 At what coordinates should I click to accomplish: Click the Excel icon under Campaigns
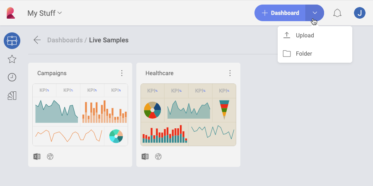[x=37, y=157]
